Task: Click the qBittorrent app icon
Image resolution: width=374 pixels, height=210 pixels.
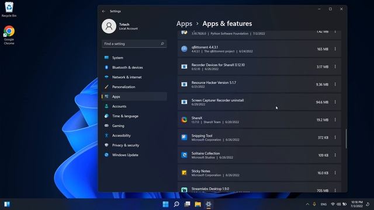Action: click(184, 49)
